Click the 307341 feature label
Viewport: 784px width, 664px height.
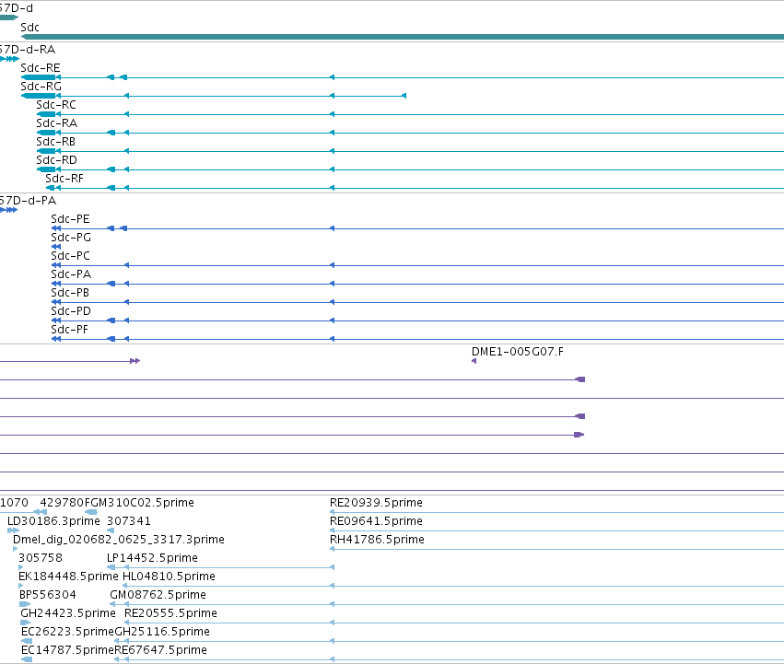click(x=128, y=521)
